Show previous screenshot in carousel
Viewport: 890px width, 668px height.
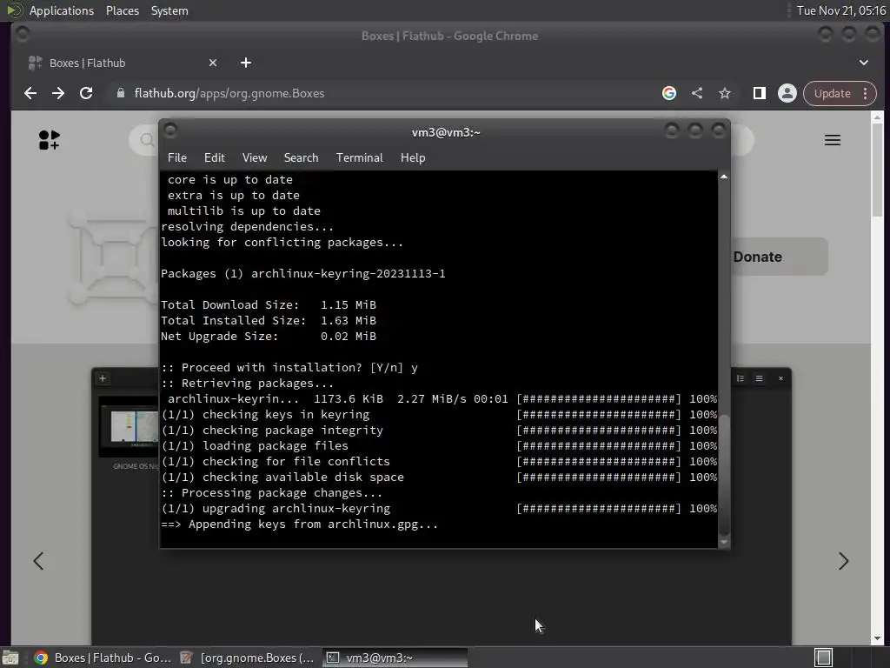click(x=38, y=561)
